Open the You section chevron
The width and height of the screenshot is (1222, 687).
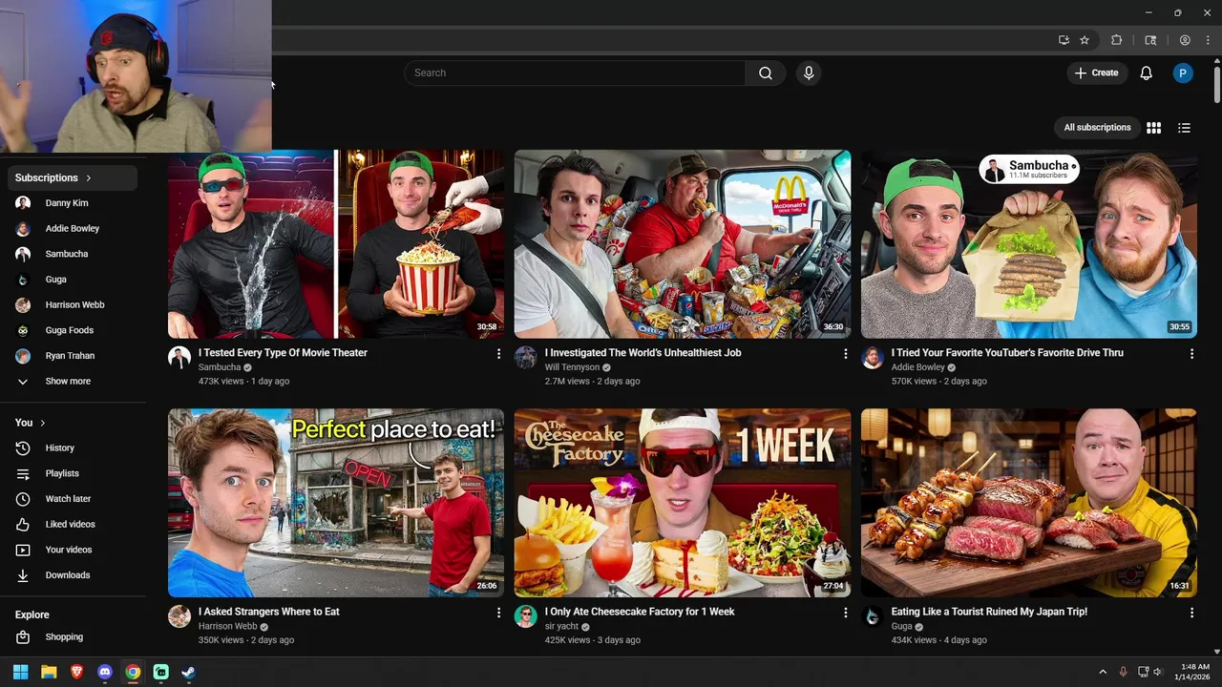point(42,423)
